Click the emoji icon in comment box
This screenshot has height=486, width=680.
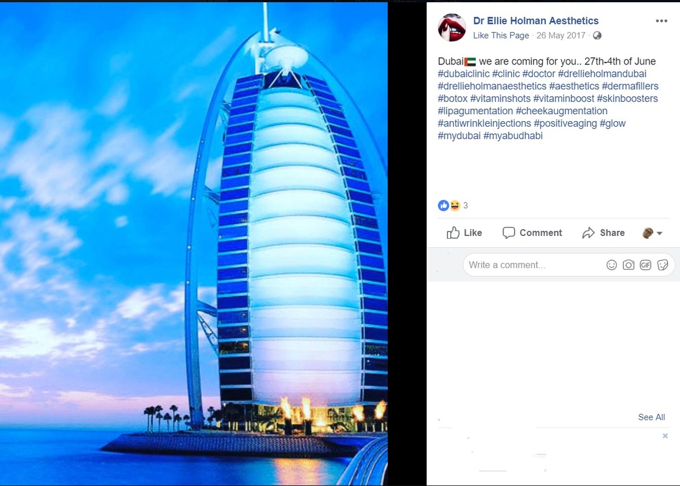[x=611, y=265]
